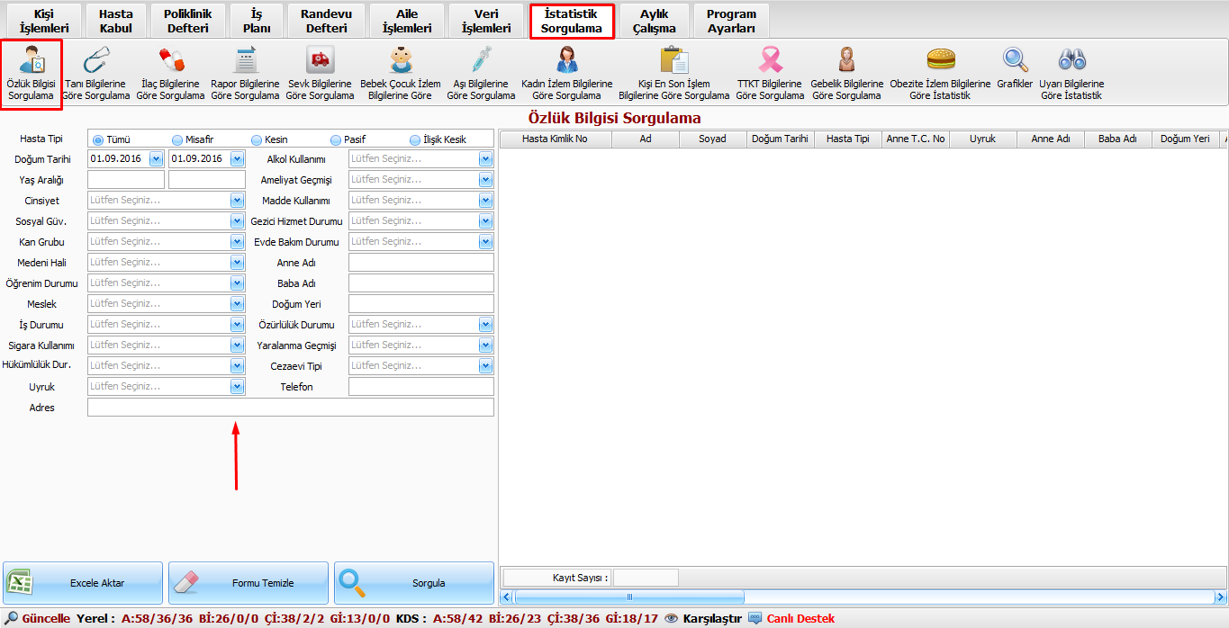The height and width of the screenshot is (628, 1229).
Task: Open the Grafikler magnifier icon
Action: point(1015,60)
